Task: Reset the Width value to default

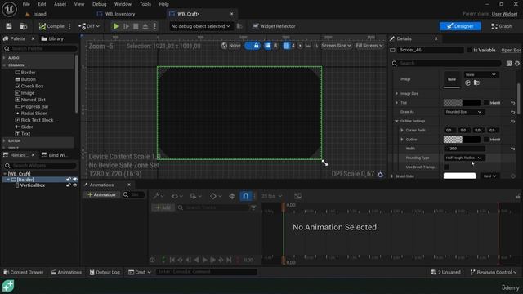Action: click(512, 149)
